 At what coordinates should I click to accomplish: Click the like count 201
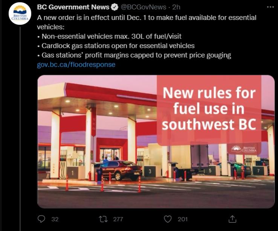pyautogui.click(x=182, y=219)
